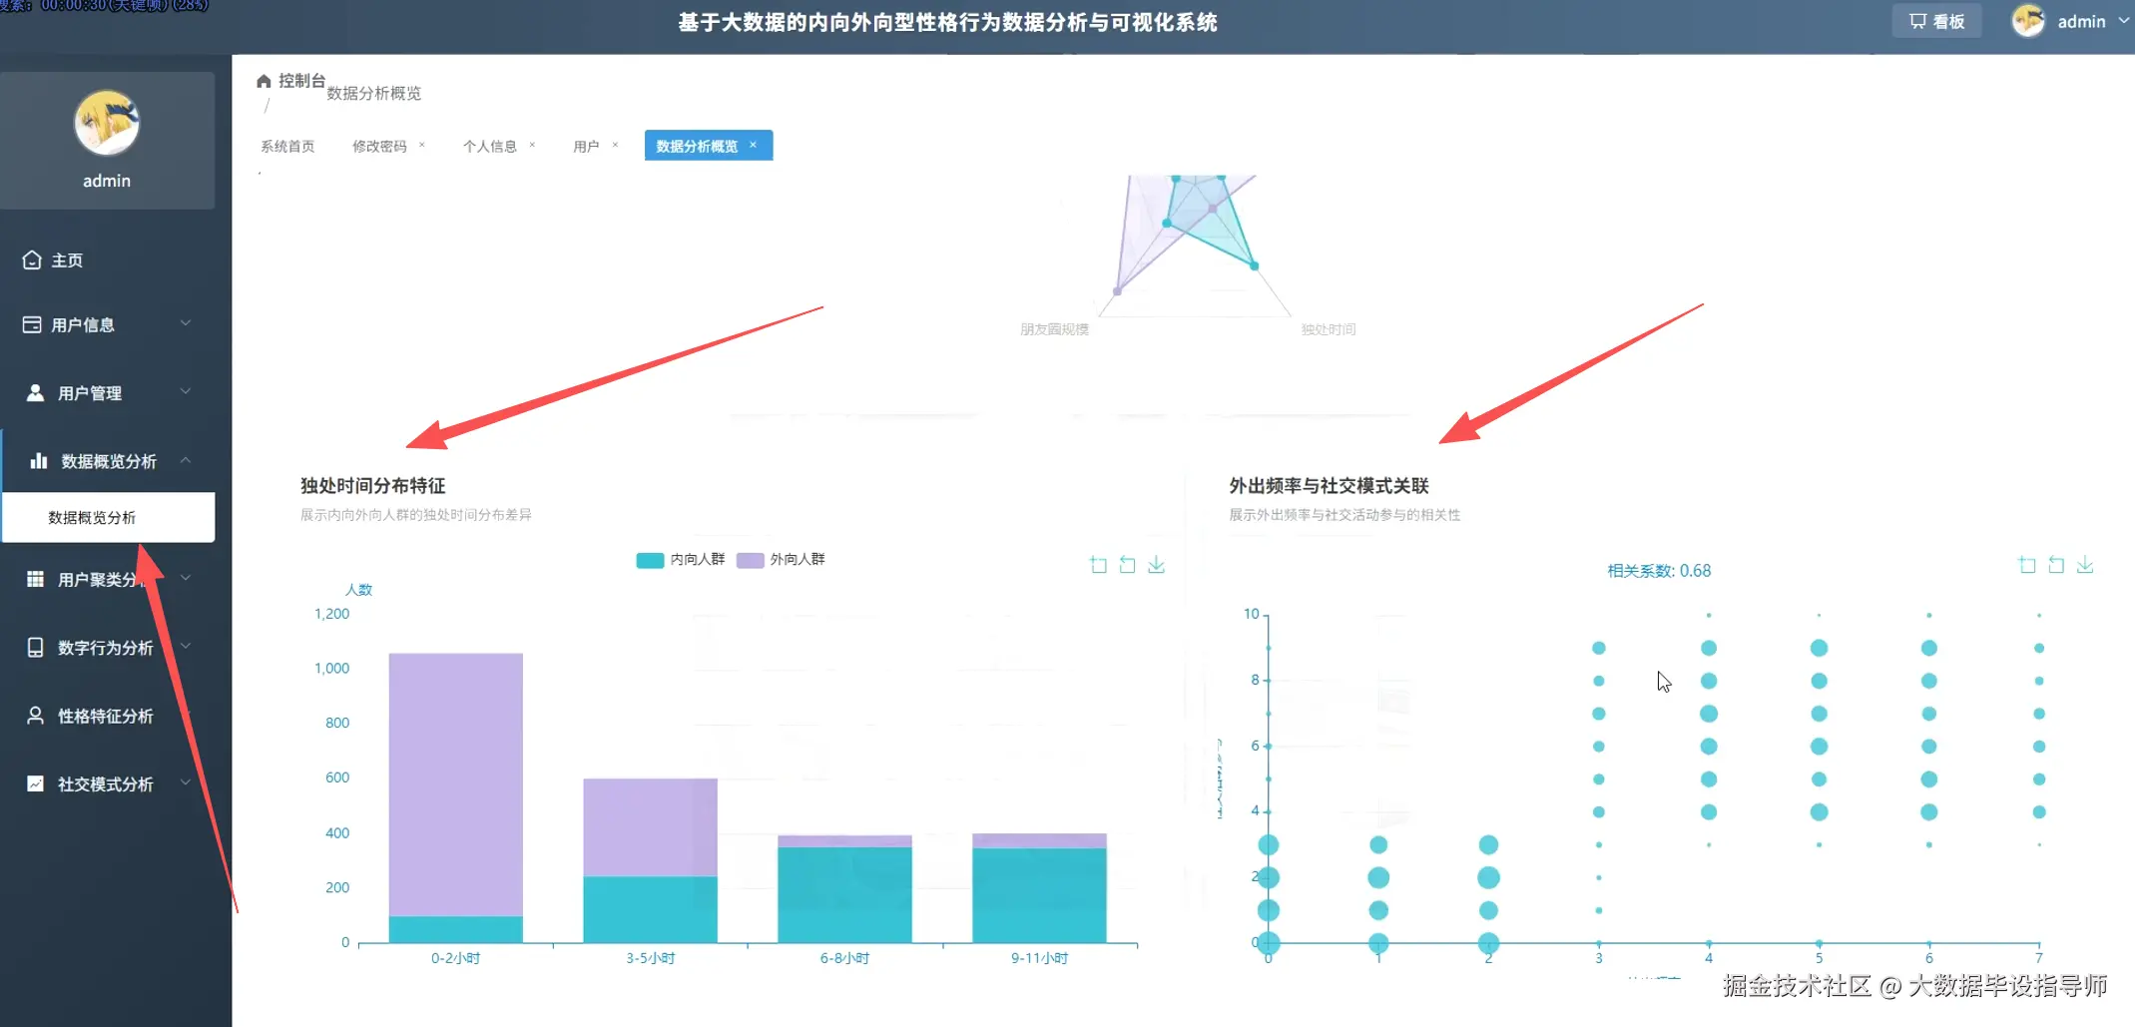2135x1027 pixels.
Task: Hide 内向人群 series via legend toggle
Action: 680,560
